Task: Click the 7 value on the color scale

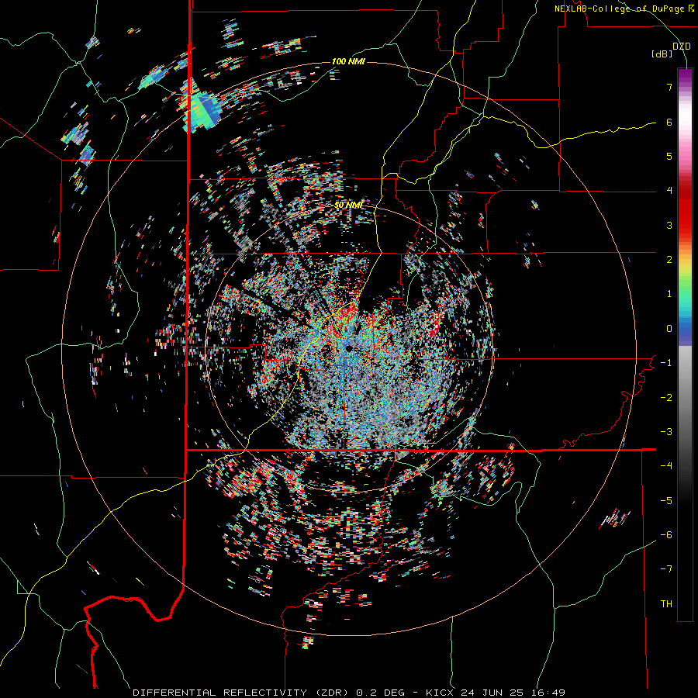Action: pos(669,87)
